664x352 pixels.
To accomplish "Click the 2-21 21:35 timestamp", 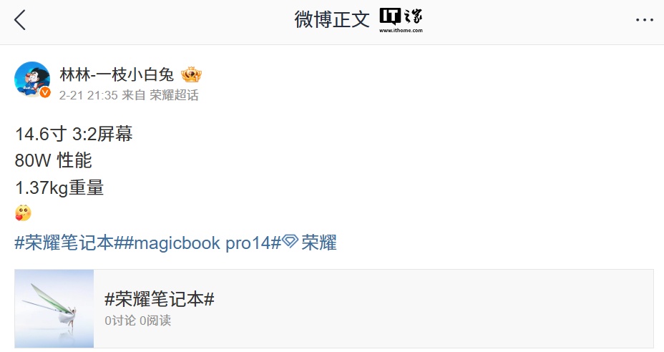I will 89,95.
